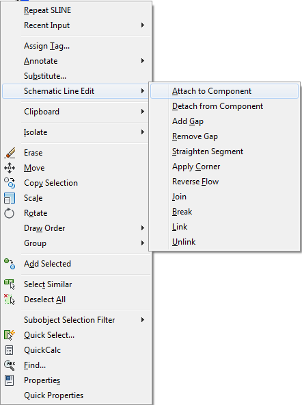Click the Select Similar icon
This screenshot has width=302, height=405.
pos(10,284)
